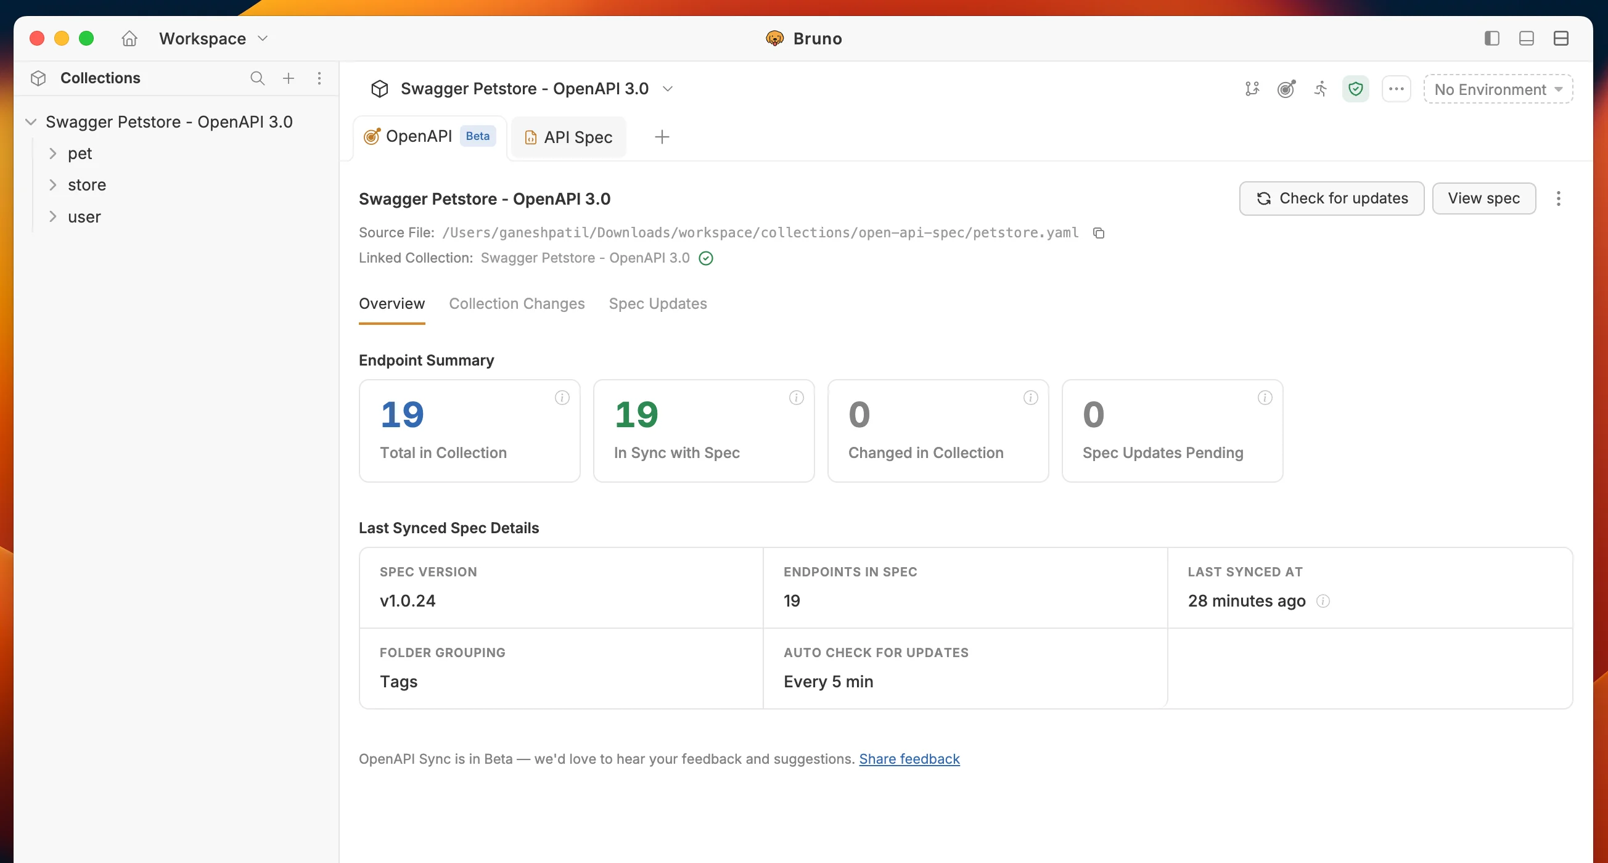Click the Total in Collection card
Viewport: 1608px width, 863px height.
[469, 431]
